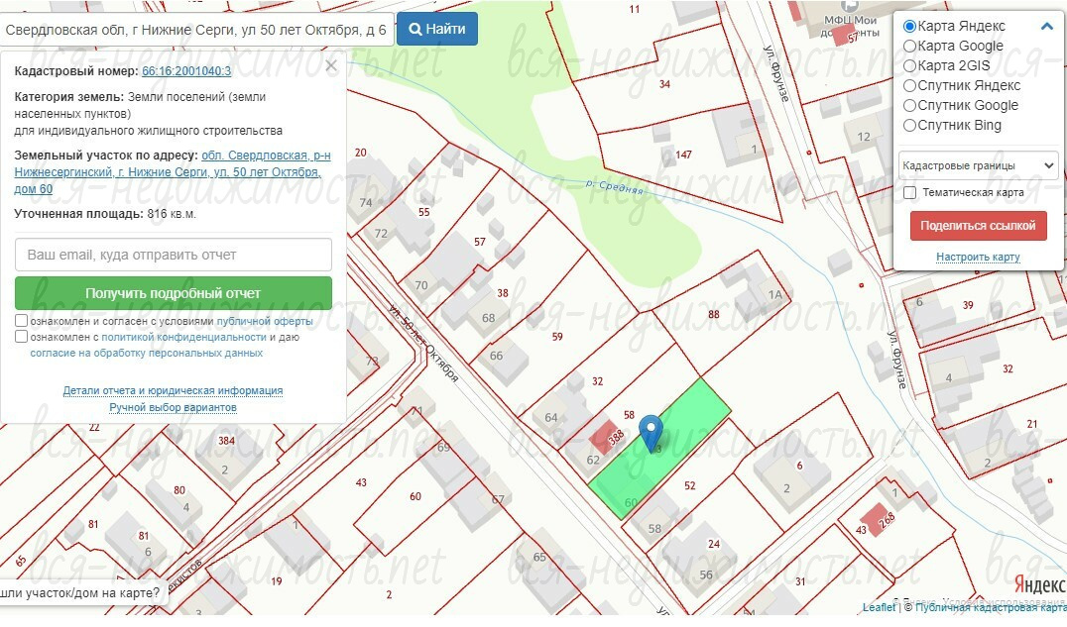Open the Кадастровые границы dropdown

point(978,165)
